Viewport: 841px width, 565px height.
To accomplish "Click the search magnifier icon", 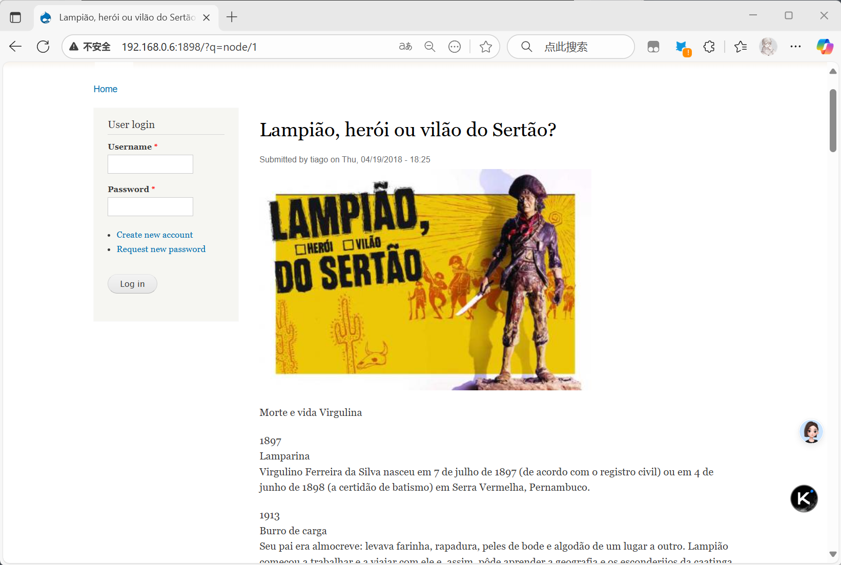I will [526, 47].
